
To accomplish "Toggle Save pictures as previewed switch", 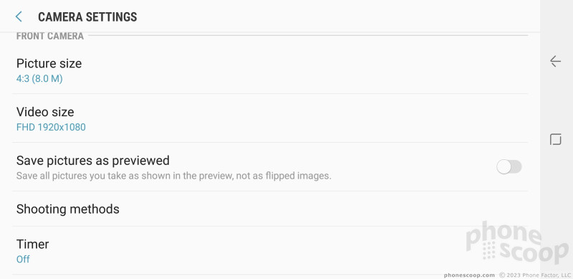I will [509, 167].
